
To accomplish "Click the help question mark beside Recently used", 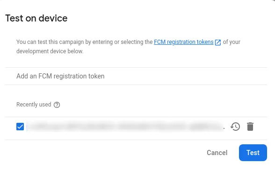I will point(57,105).
